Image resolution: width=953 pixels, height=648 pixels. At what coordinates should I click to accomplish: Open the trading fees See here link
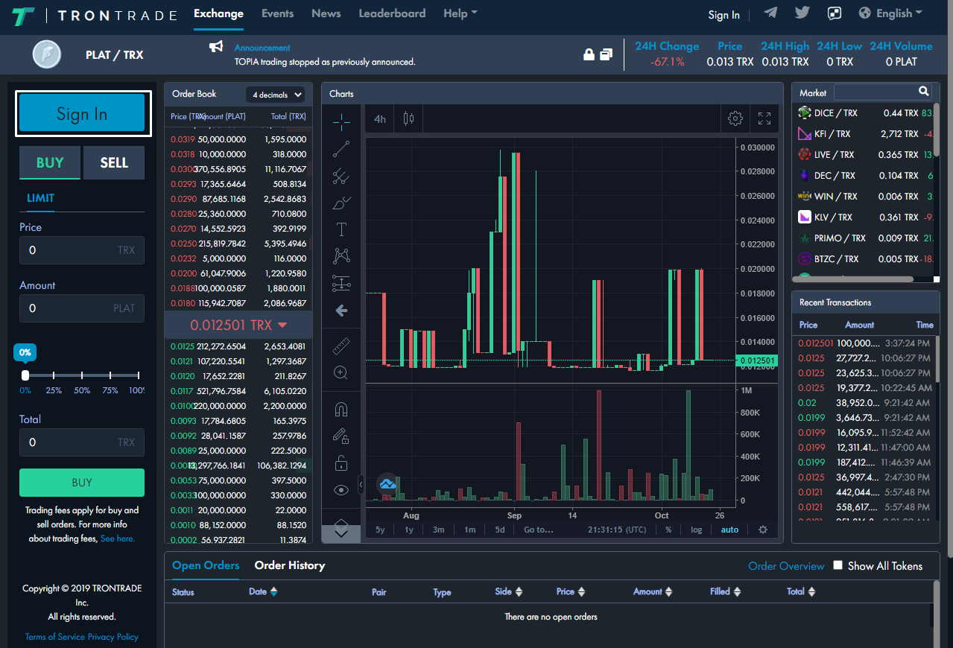coord(118,539)
